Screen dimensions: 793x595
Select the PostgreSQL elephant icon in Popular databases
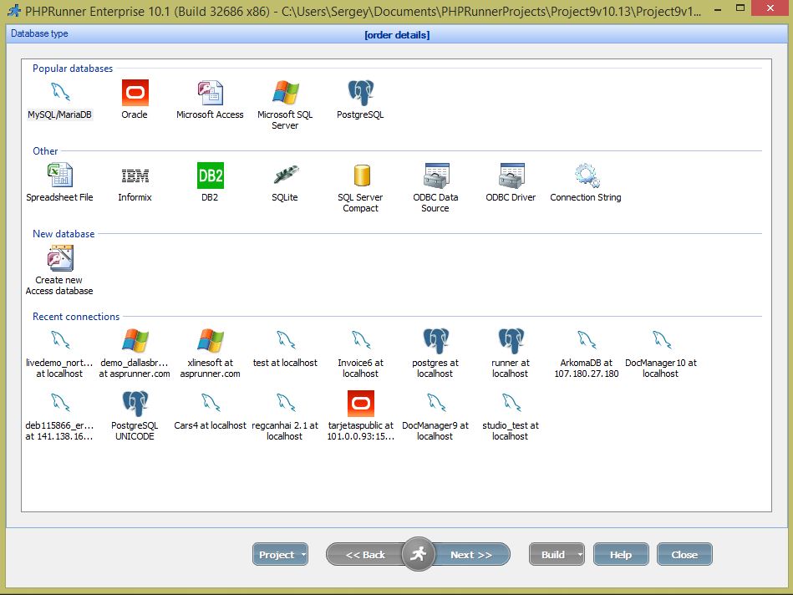point(361,93)
